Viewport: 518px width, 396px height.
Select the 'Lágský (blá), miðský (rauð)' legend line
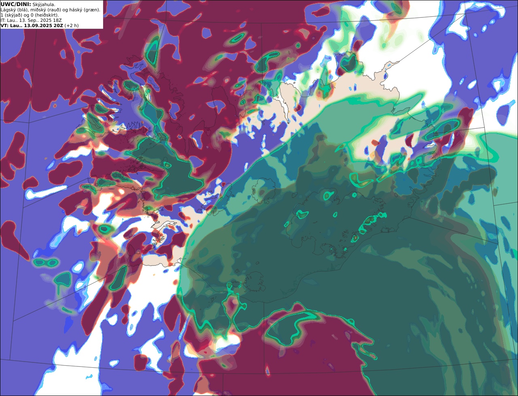pyautogui.click(x=51, y=10)
